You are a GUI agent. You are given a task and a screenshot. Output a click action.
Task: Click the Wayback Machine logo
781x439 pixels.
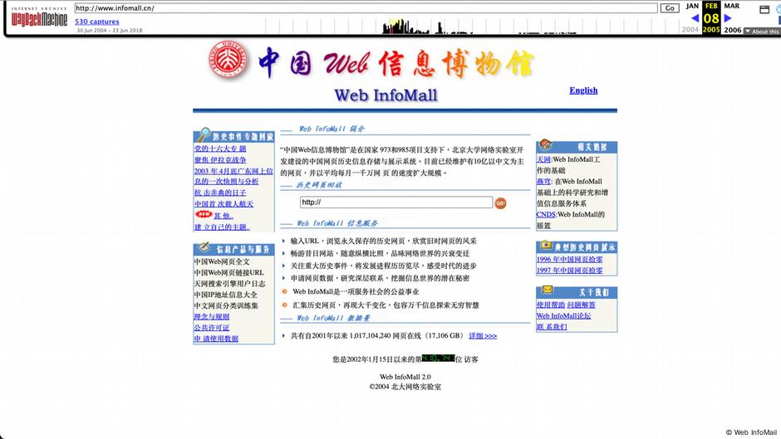[x=39, y=18]
